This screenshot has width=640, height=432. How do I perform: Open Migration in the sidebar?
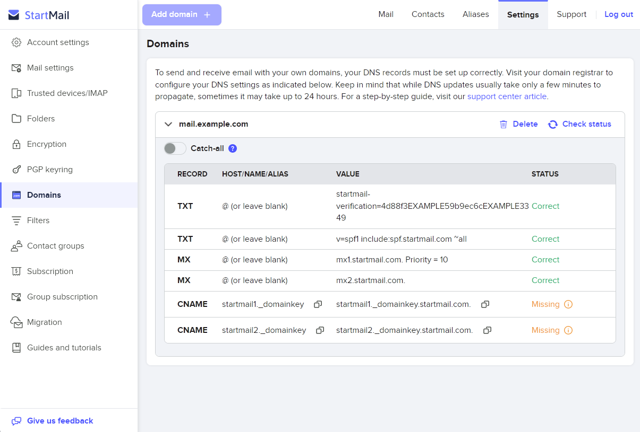69,322
